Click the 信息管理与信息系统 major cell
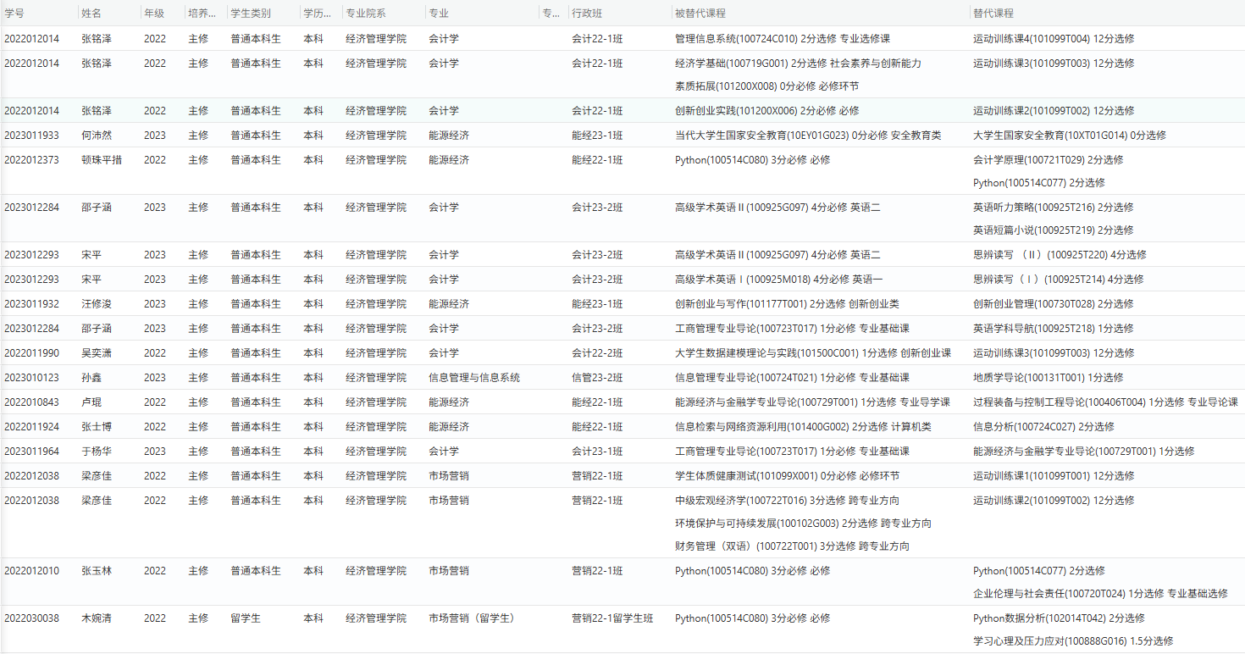 (x=473, y=378)
